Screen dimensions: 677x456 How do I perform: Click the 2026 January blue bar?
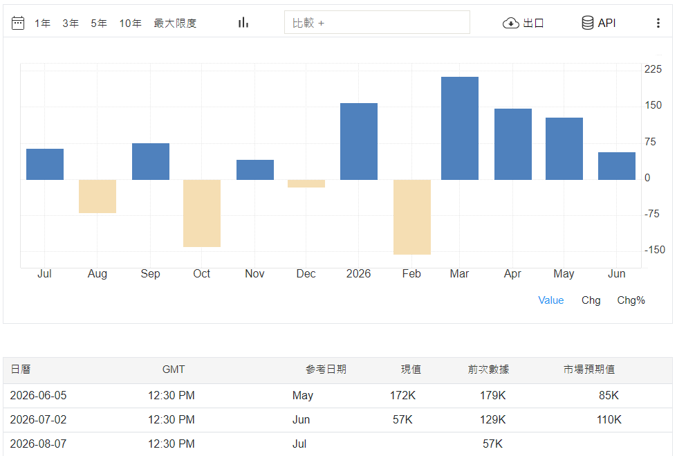pyautogui.click(x=359, y=141)
